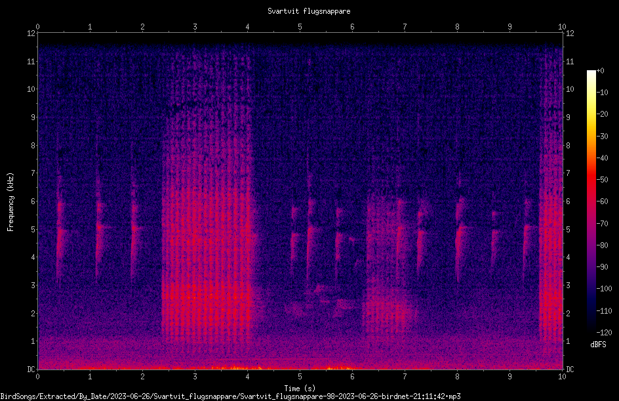Click the '+0' color scale label
Screen dimensions: 619x401
(x=600, y=71)
